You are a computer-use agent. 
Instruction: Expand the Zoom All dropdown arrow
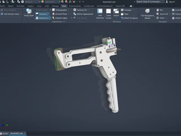click(170, 14)
